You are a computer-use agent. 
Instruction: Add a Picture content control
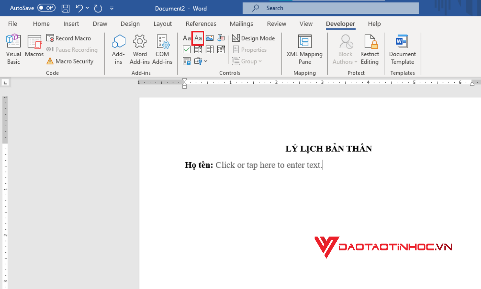tap(209, 38)
